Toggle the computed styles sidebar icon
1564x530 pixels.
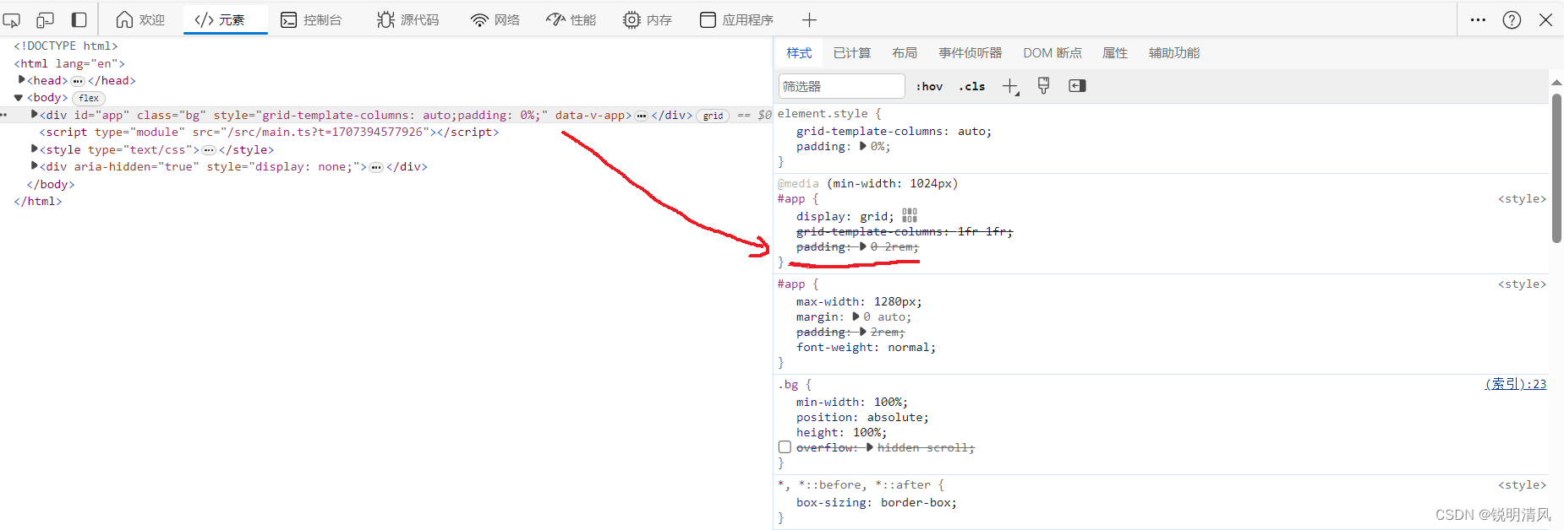pyautogui.click(x=1077, y=86)
